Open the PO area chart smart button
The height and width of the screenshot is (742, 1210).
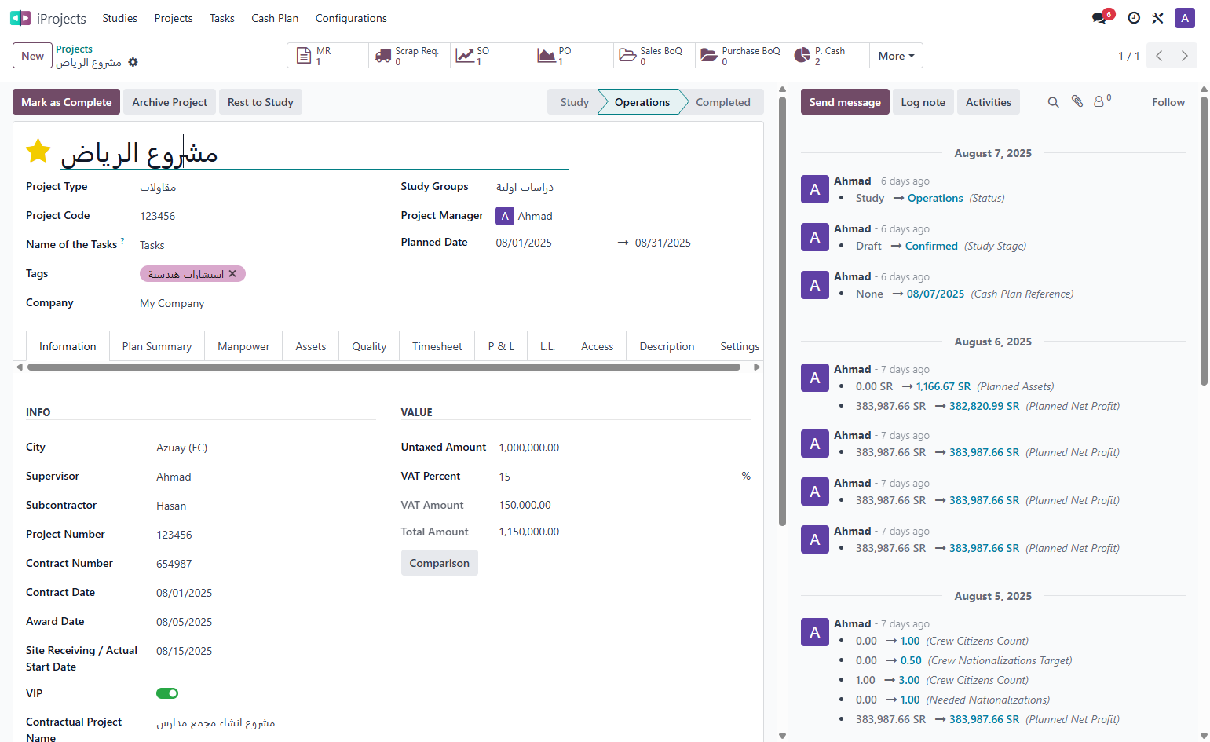click(572, 56)
